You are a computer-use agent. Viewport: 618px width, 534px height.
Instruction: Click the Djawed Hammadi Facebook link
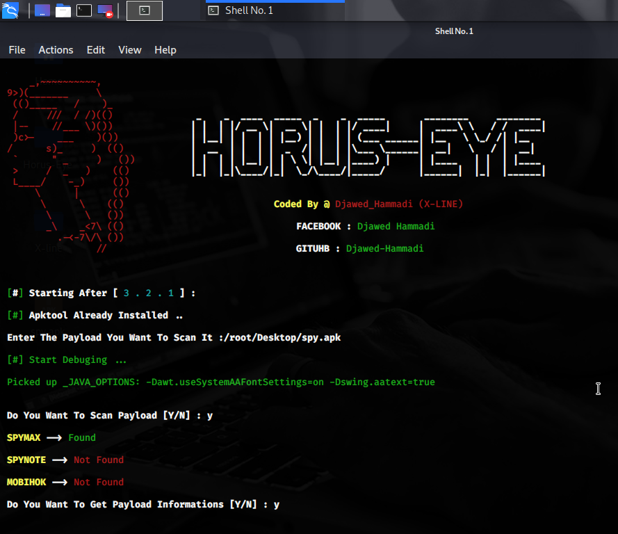(396, 226)
